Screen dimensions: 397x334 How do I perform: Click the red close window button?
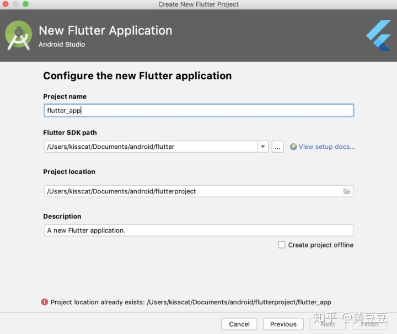(x=6, y=4)
